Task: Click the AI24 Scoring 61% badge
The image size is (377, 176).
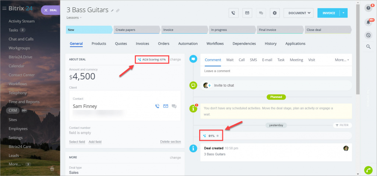Action: [152, 59]
